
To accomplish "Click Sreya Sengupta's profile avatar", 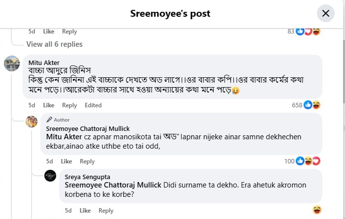I will coord(50,176).
